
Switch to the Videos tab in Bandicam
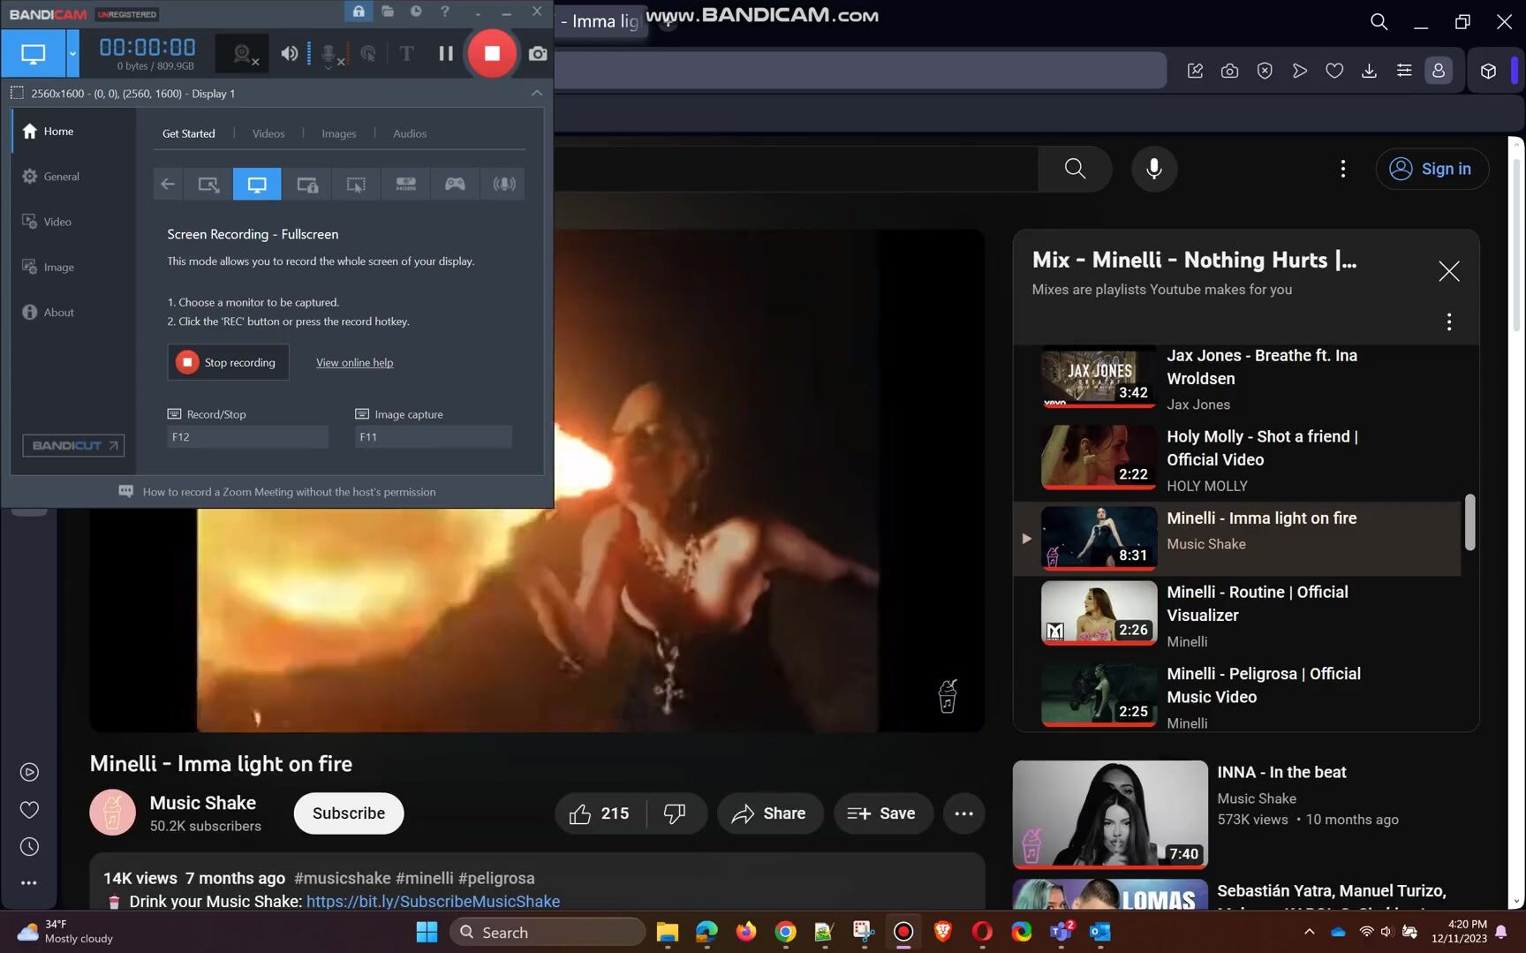(x=268, y=133)
